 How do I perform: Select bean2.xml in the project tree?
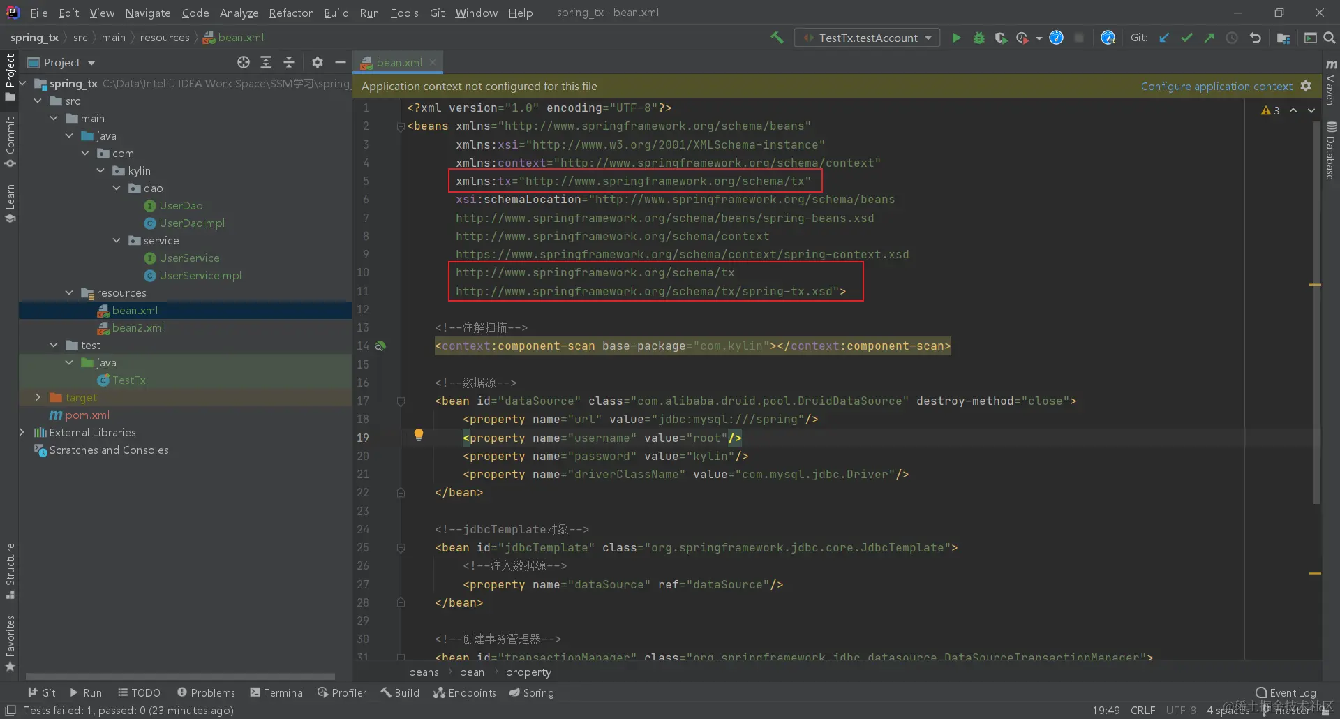pos(138,328)
